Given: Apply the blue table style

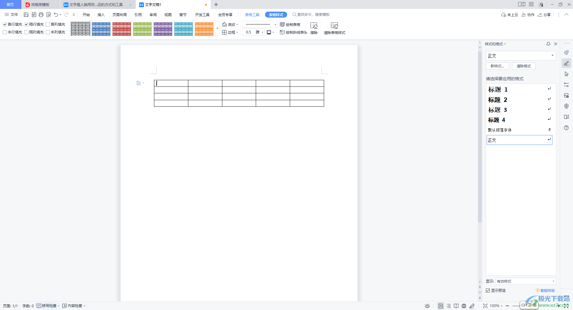Looking at the screenshot, I should coord(101,29).
